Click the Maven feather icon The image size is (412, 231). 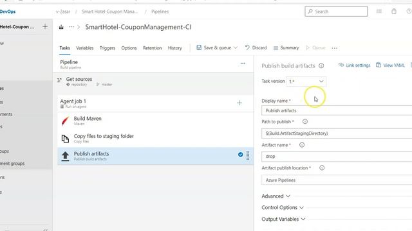coord(65,121)
